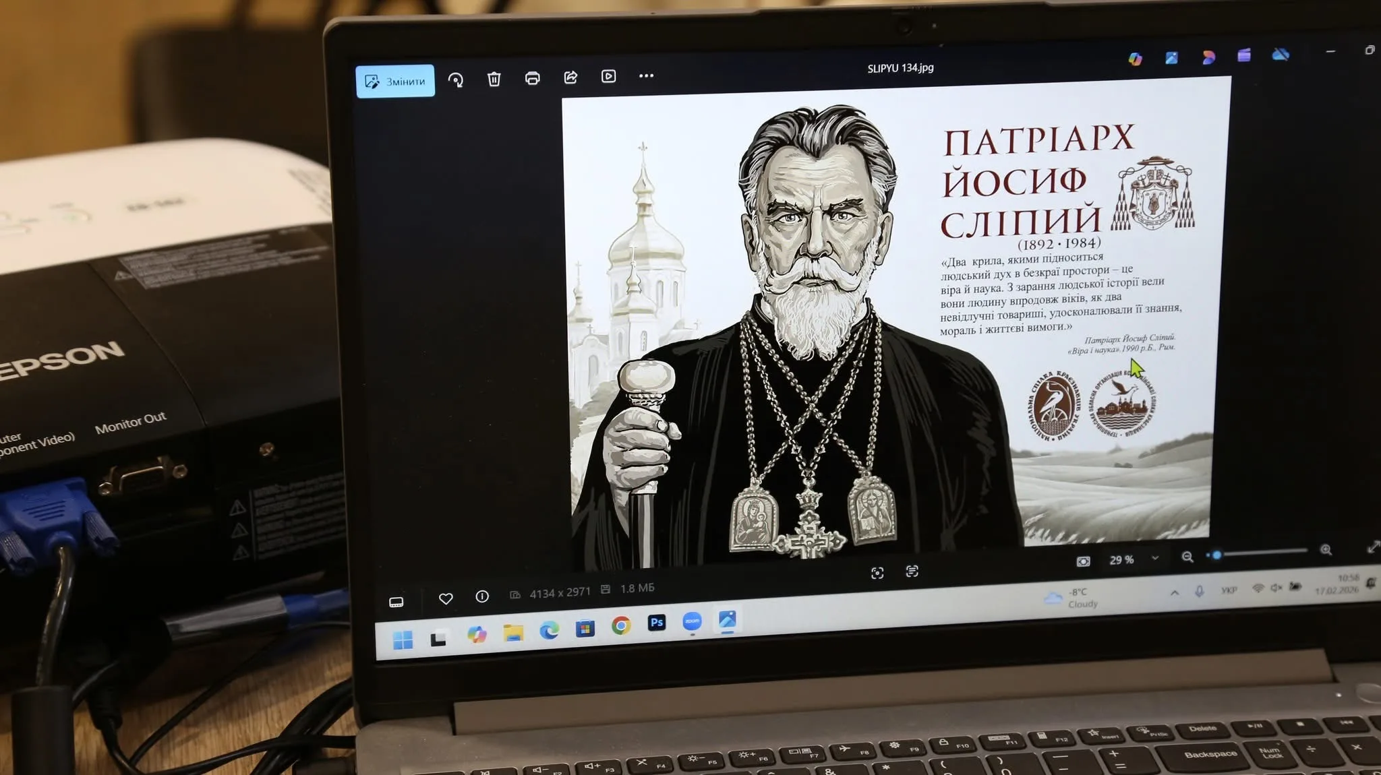1381x775 pixels.
Task: Open Photoshop from the taskbar
Action: 656,623
